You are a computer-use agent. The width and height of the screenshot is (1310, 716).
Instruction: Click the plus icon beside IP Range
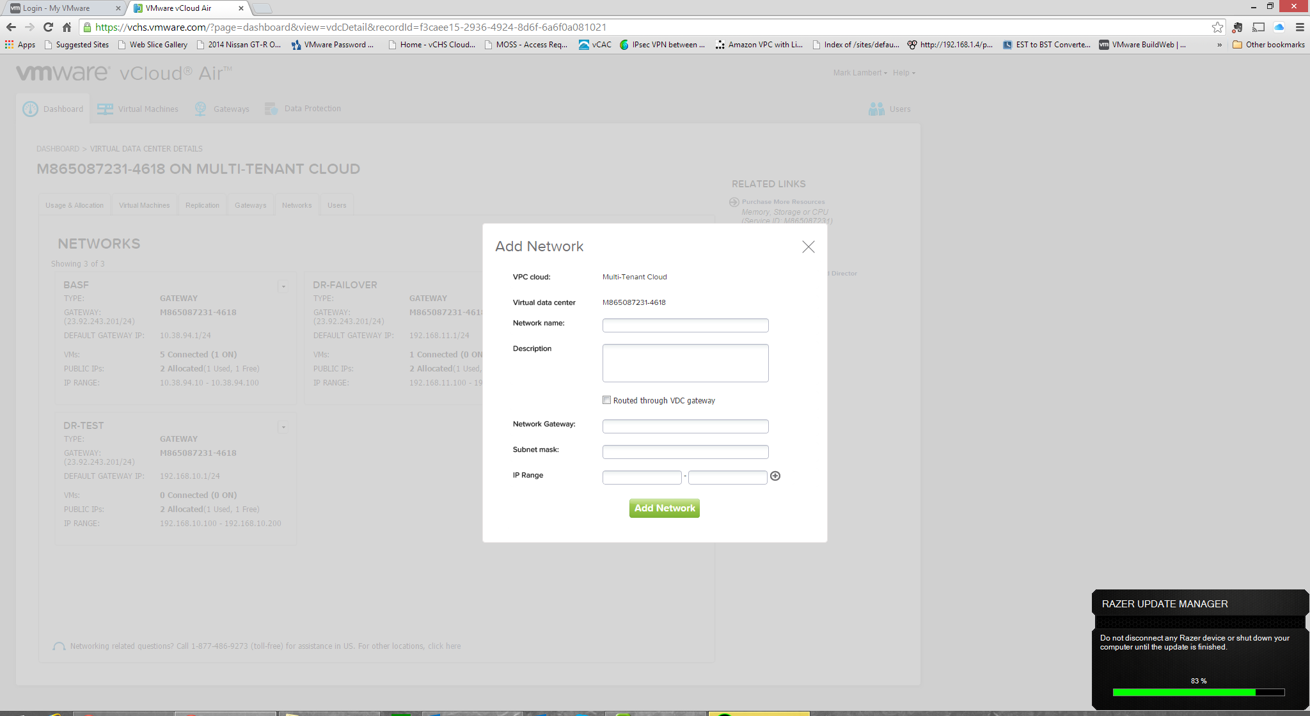775,476
